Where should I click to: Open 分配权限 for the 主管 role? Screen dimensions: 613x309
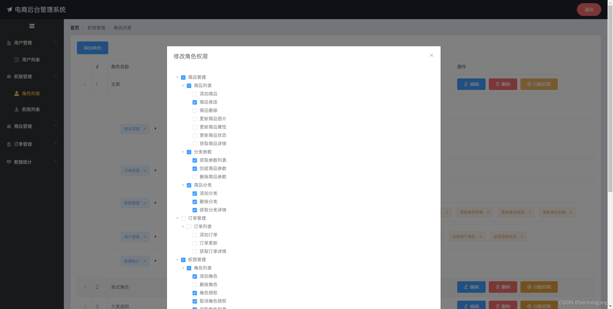(539, 84)
